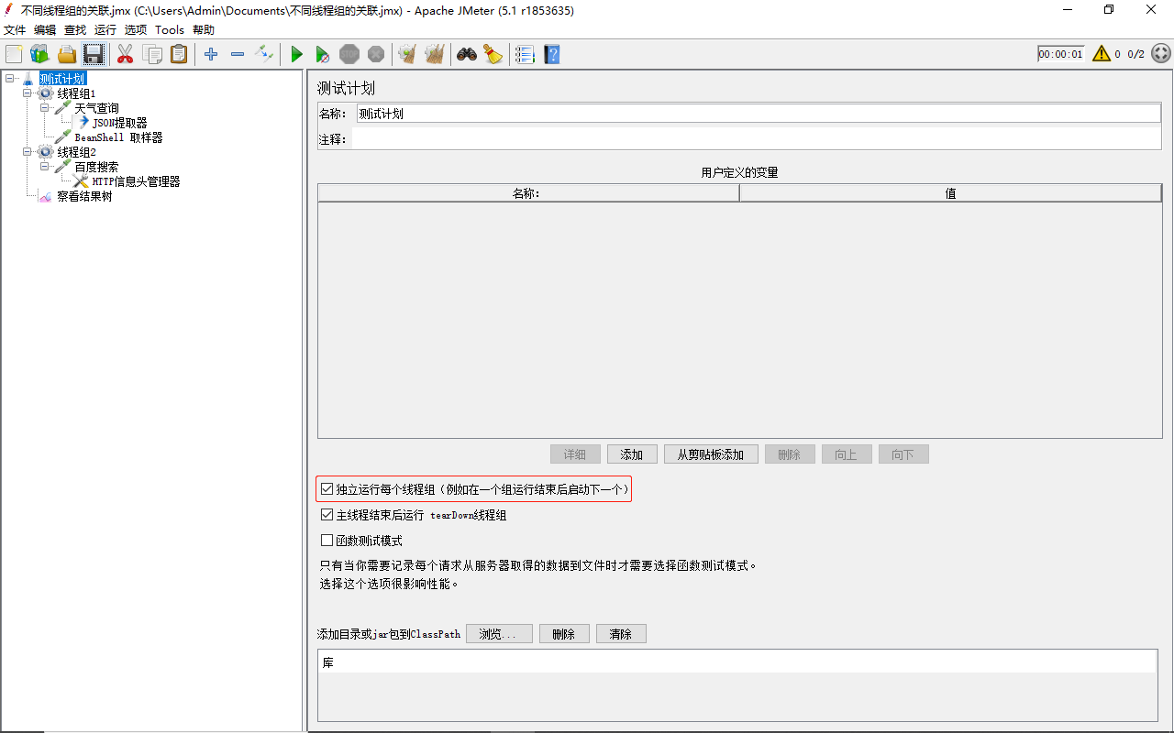Open the Templates icon in toolbar
The height and width of the screenshot is (733, 1174).
[x=39, y=54]
